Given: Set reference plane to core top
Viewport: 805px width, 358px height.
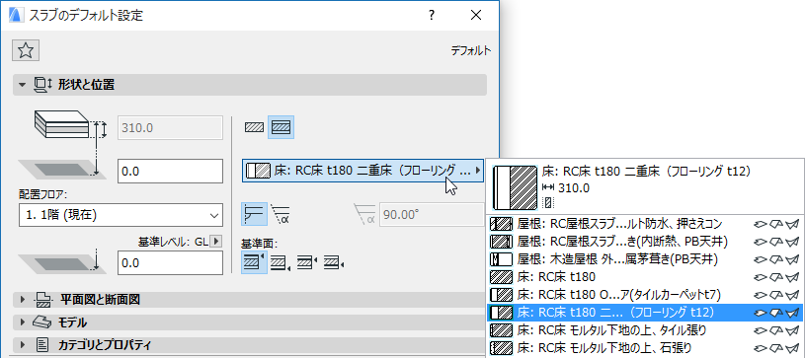Looking at the screenshot, I should tap(307, 262).
